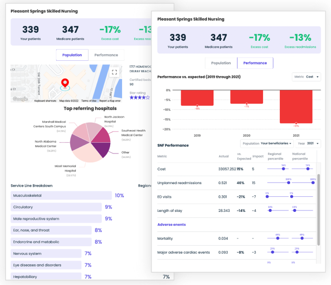Select Performance tab in back window
This screenshot has width=331, height=285.
click(106, 55)
